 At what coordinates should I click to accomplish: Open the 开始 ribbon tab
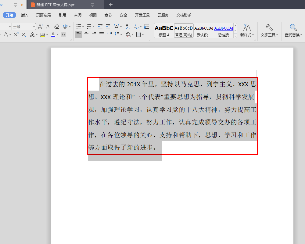[9, 15]
